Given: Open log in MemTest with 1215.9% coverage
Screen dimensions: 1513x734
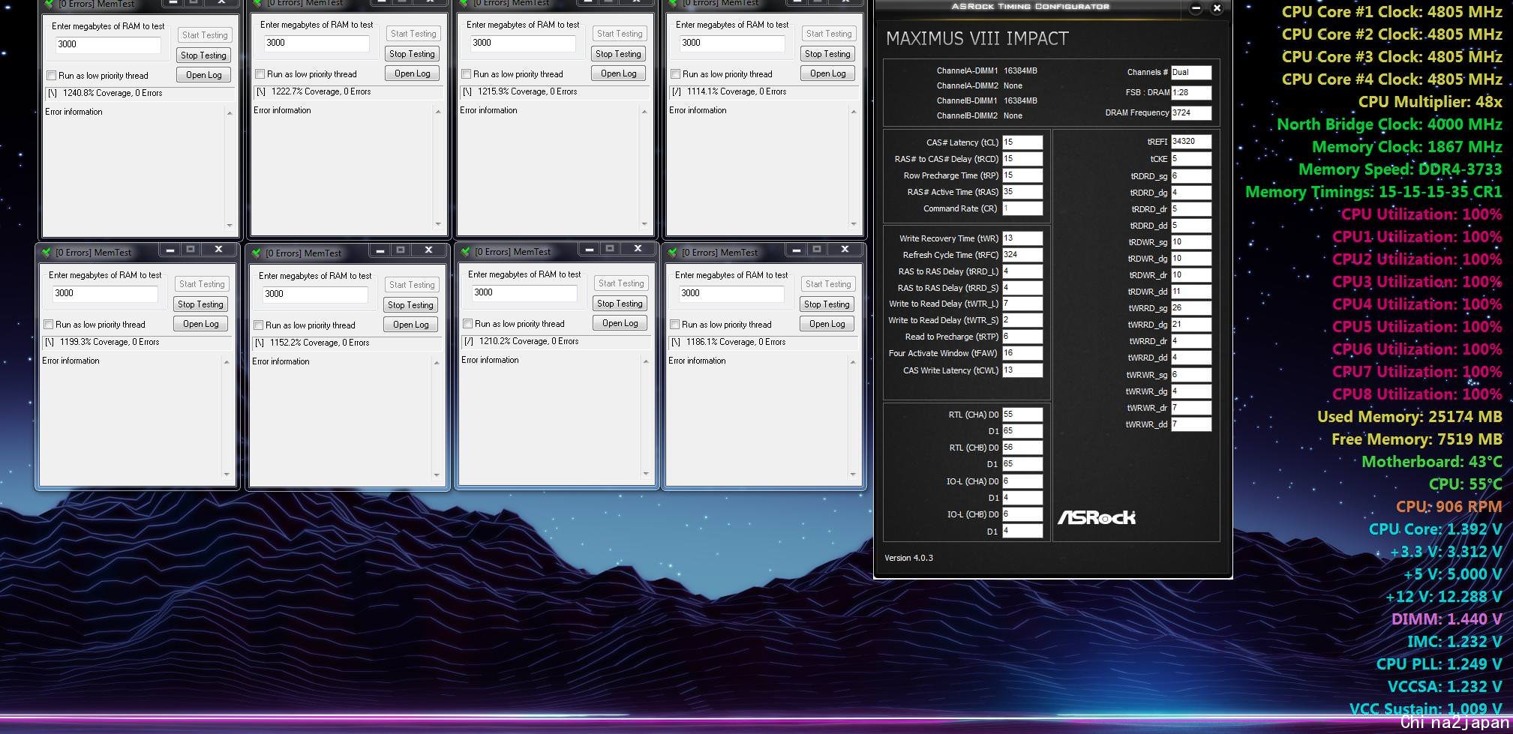Looking at the screenshot, I should pyautogui.click(x=618, y=73).
